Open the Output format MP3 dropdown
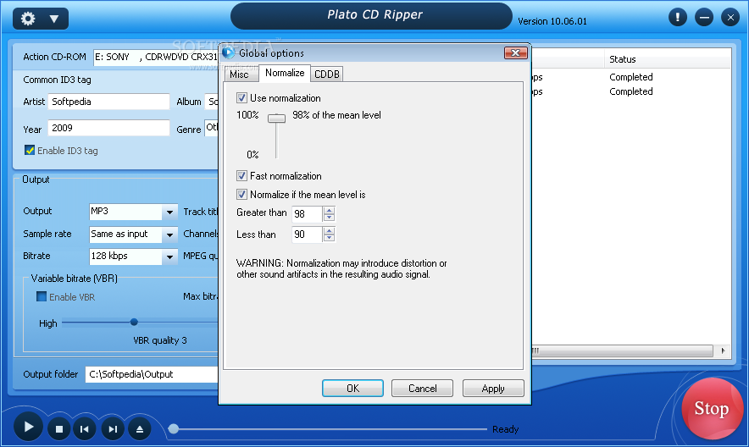 tap(169, 212)
